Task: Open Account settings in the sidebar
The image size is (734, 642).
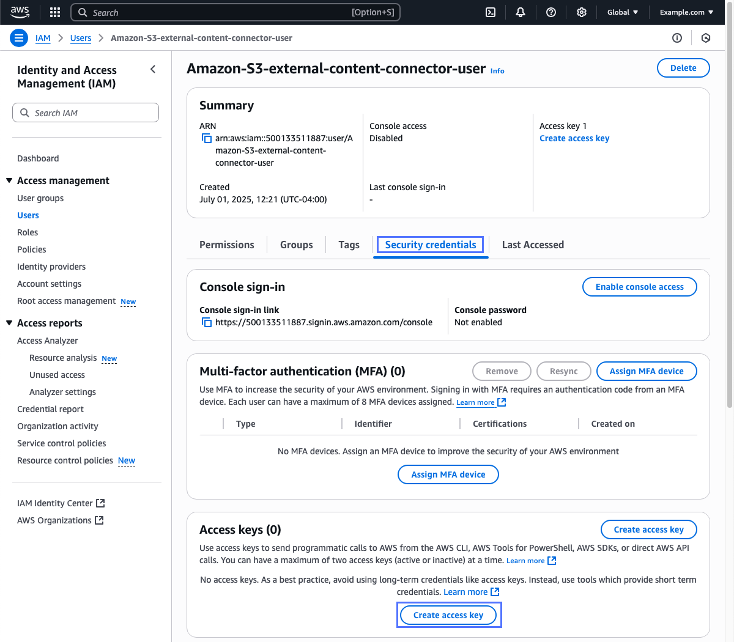Action: [49, 284]
